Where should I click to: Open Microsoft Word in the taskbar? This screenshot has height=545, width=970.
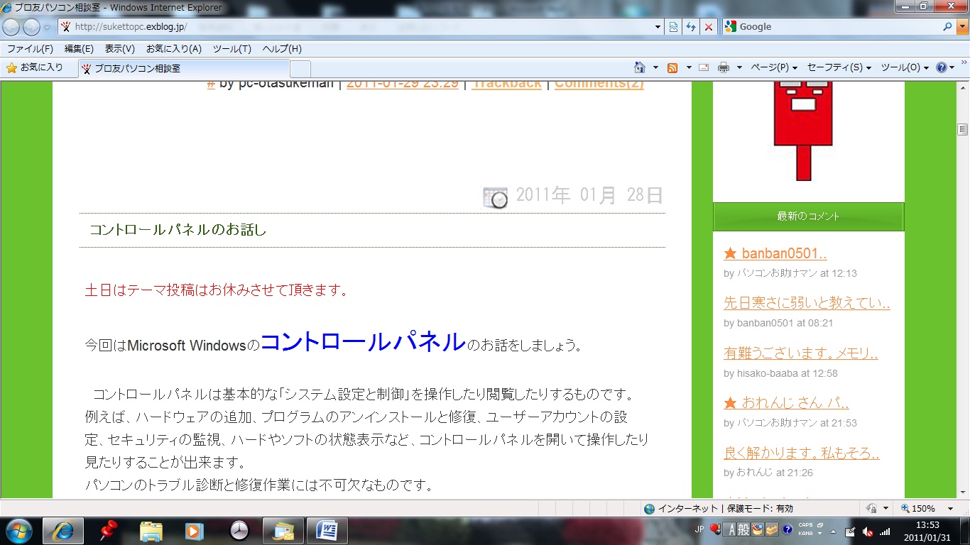click(327, 530)
